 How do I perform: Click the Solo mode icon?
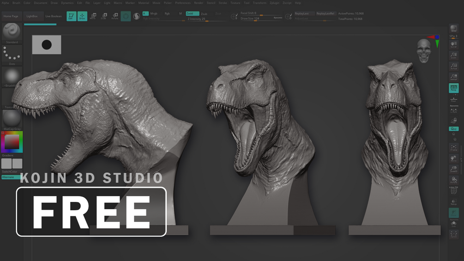pyautogui.click(x=453, y=225)
